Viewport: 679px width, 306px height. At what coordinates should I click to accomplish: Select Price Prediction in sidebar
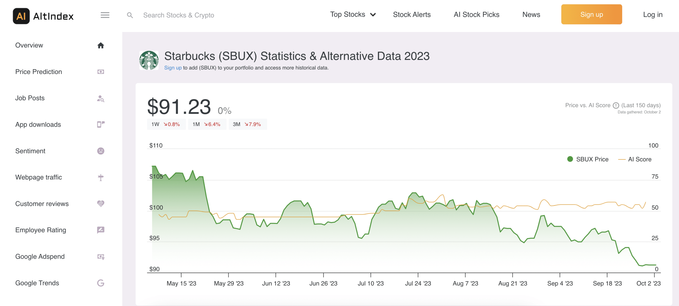38,72
